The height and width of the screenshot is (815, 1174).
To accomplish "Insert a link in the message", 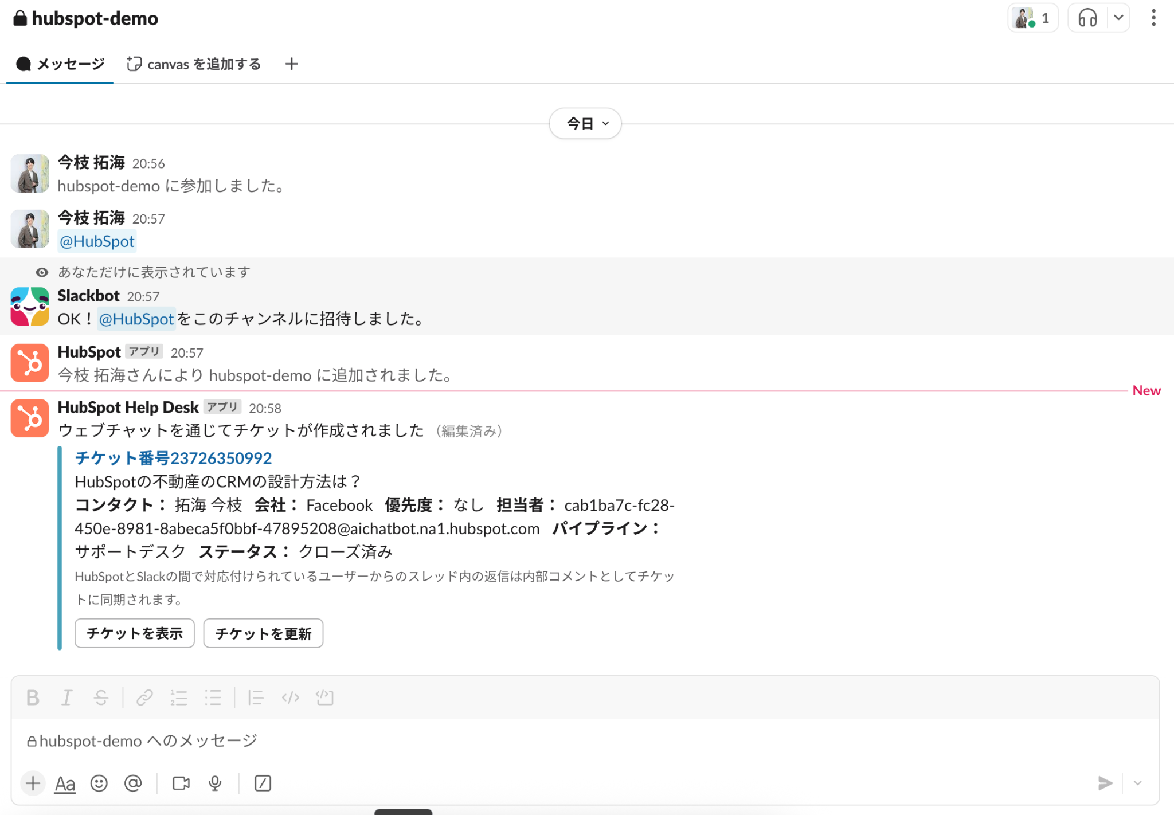I will click(144, 698).
